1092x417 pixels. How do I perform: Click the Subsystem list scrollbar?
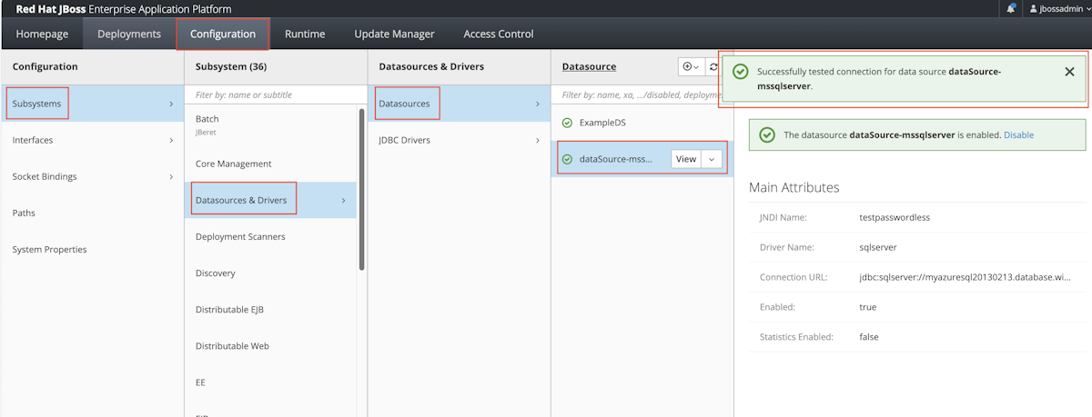click(x=362, y=189)
